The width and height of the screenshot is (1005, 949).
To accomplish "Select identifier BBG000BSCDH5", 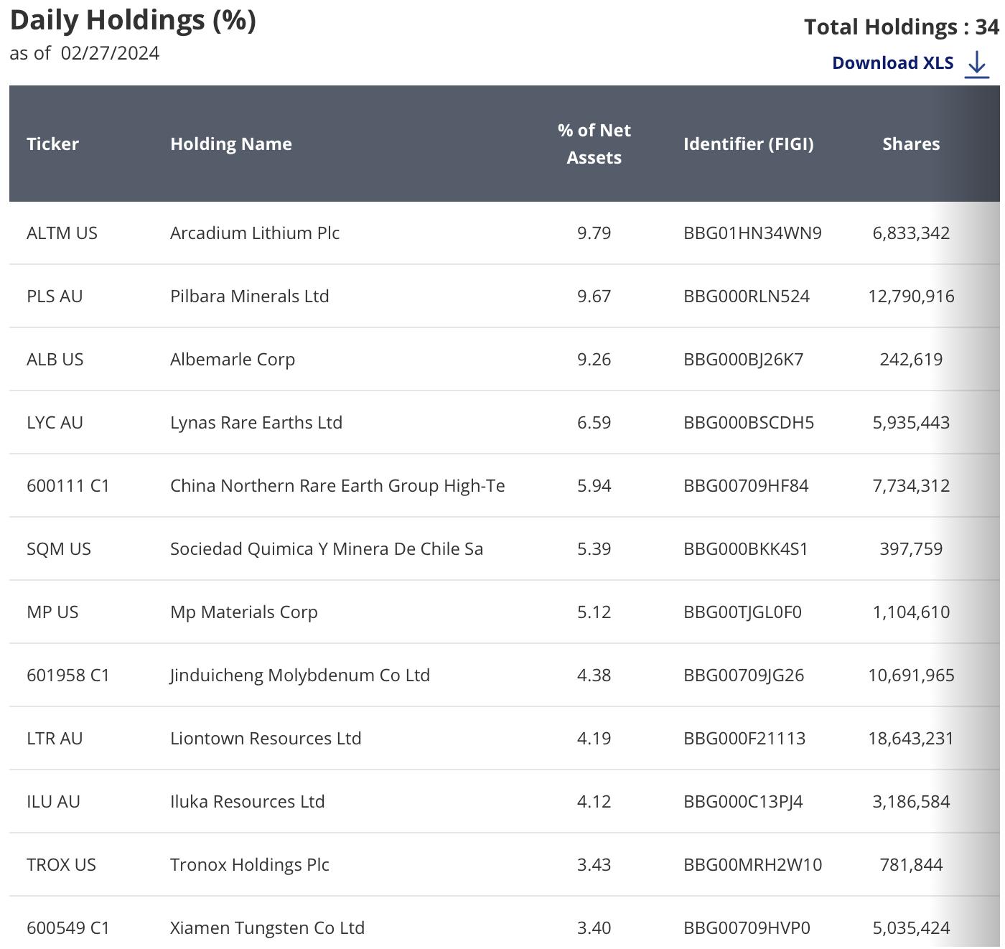I will [749, 422].
